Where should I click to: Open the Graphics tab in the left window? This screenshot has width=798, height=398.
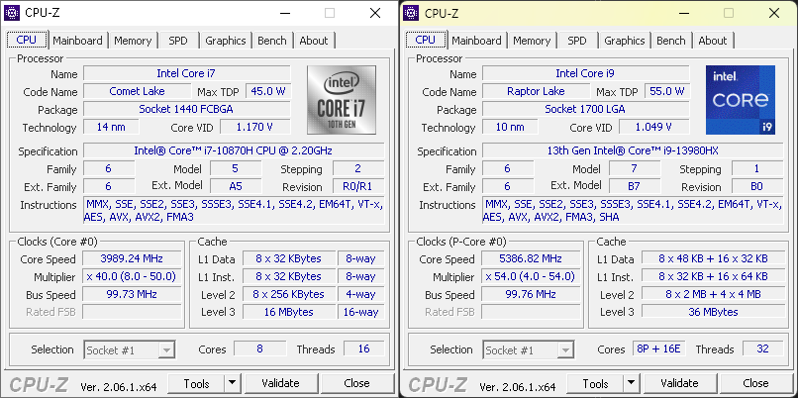(226, 41)
